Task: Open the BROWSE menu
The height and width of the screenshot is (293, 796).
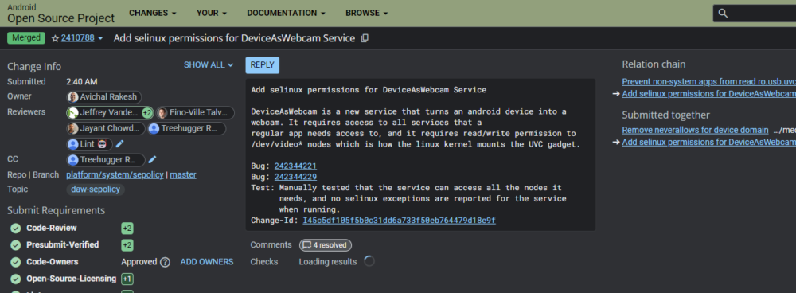Action: (366, 14)
